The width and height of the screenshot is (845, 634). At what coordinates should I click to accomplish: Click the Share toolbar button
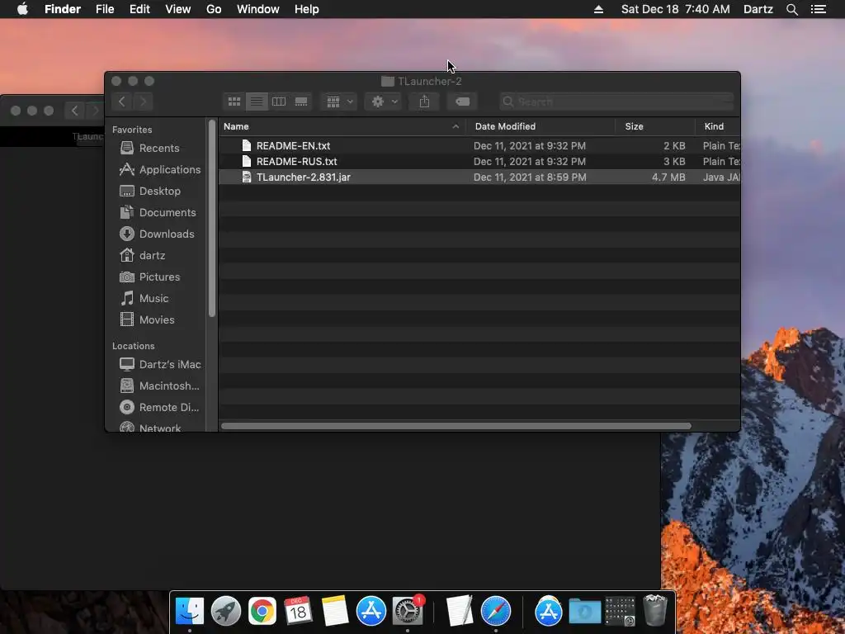424,102
